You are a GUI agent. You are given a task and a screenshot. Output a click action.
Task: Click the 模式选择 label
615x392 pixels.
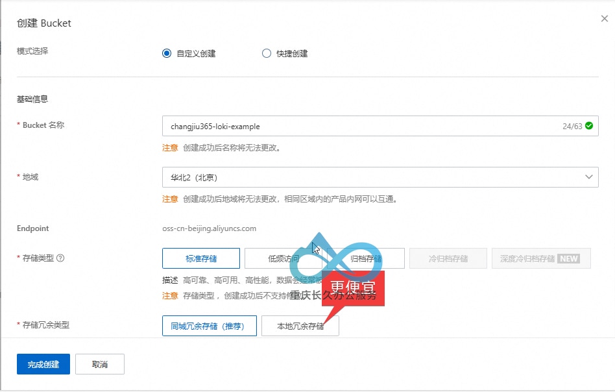pos(32,51)
